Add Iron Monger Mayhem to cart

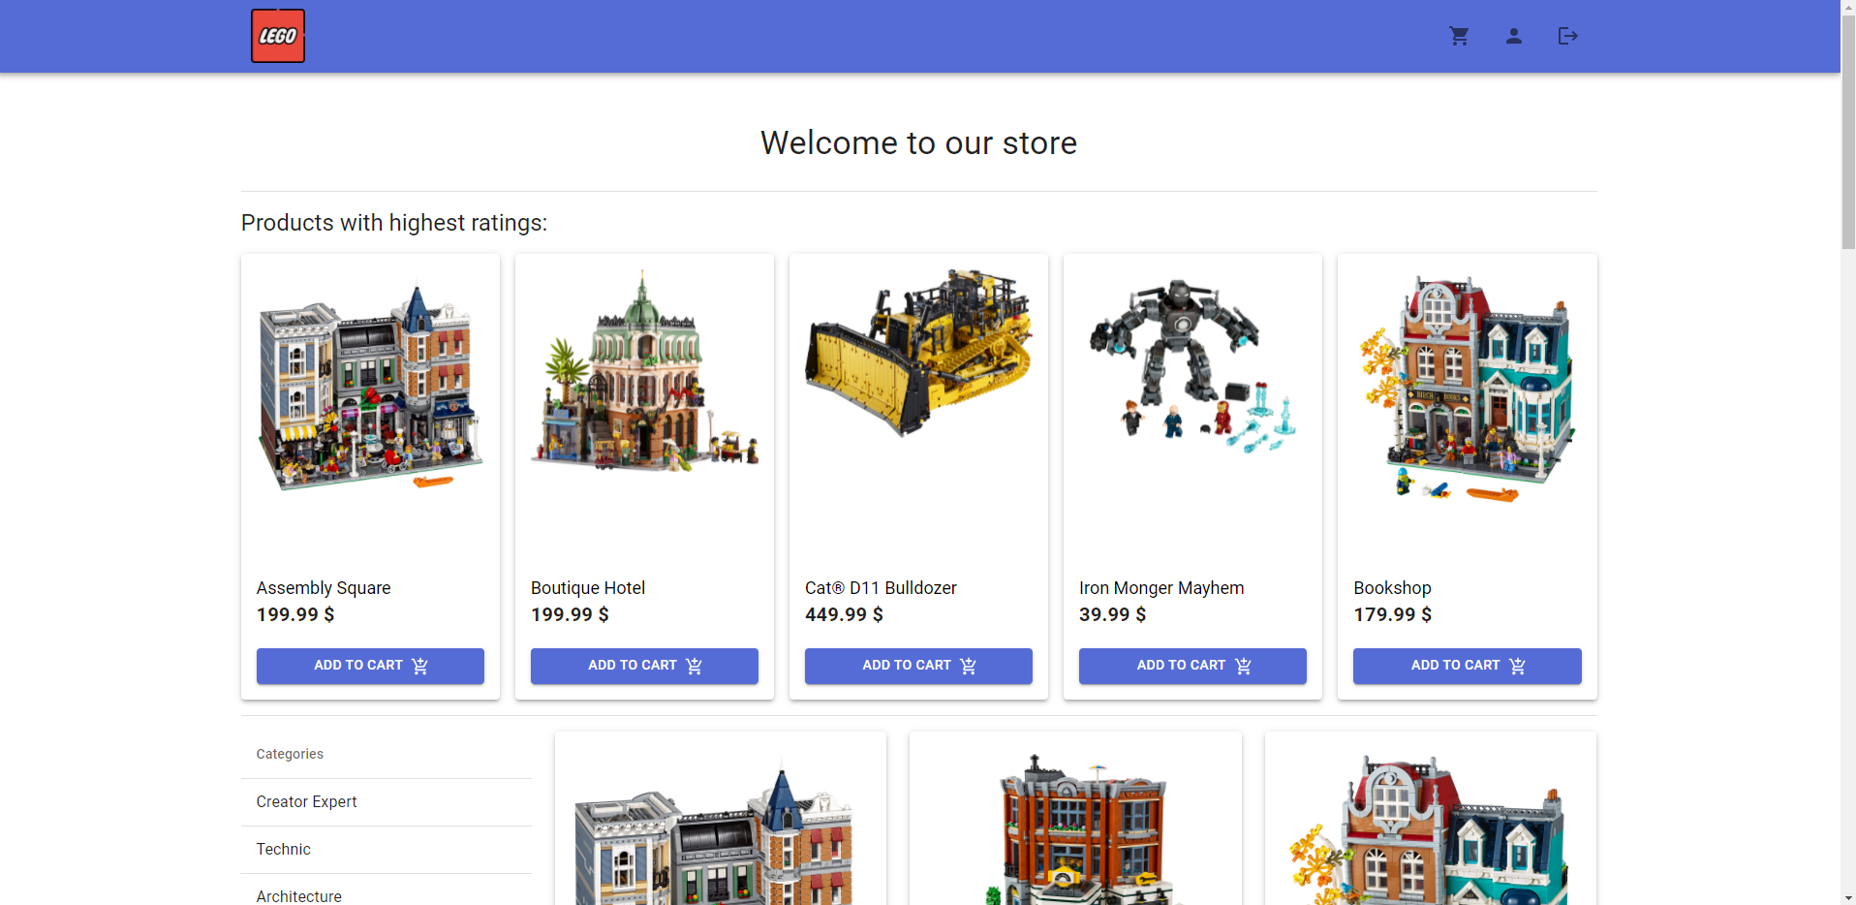coord(1192,666)
